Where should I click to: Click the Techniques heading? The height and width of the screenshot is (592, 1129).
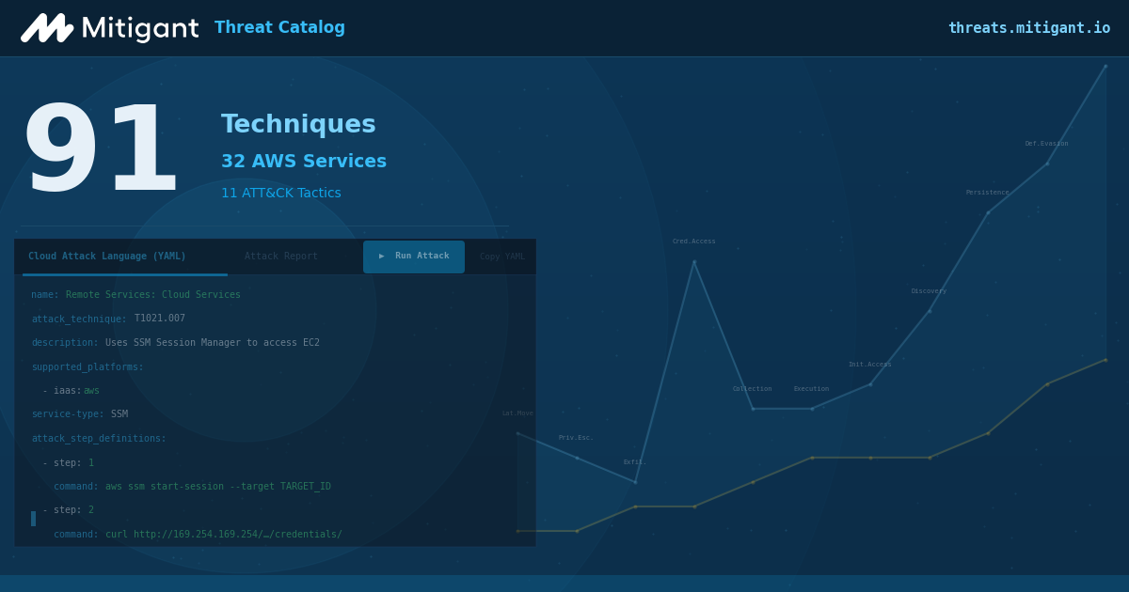(x=298, y=125)
